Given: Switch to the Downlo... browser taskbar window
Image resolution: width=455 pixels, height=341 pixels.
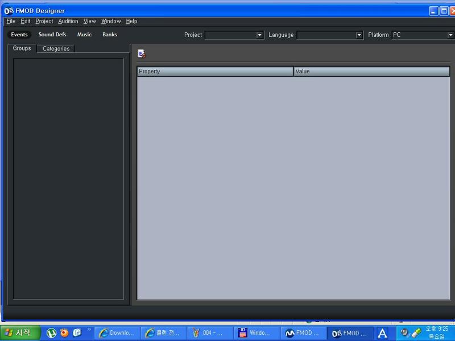Looking at the screenshot, I should click(x=117, y=333).
